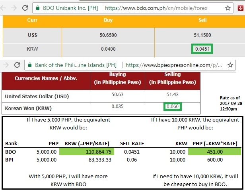
Task: Click BPI KRW buying rate 0.035
Action: point(117,106)
